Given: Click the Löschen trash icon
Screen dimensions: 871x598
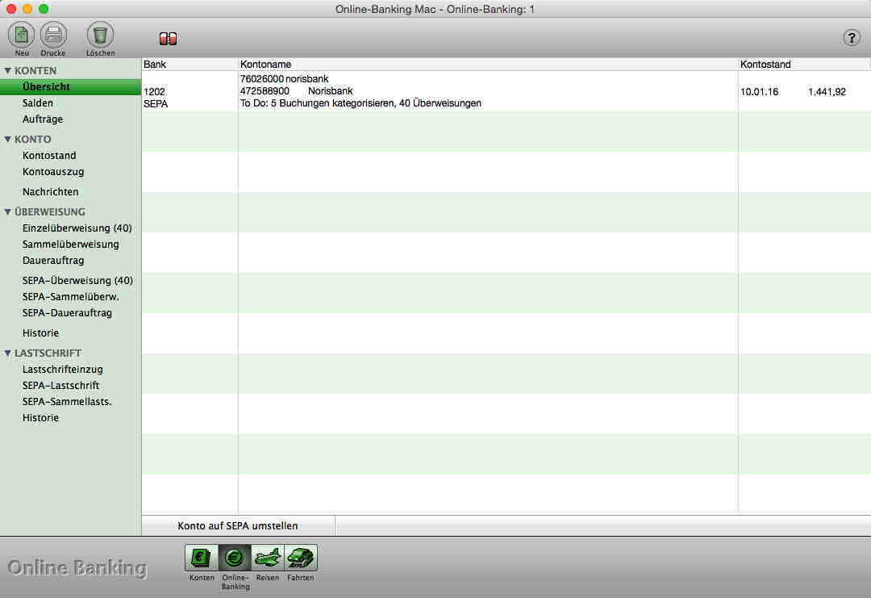Looking at the screenshot, I should tap(100, 36).
